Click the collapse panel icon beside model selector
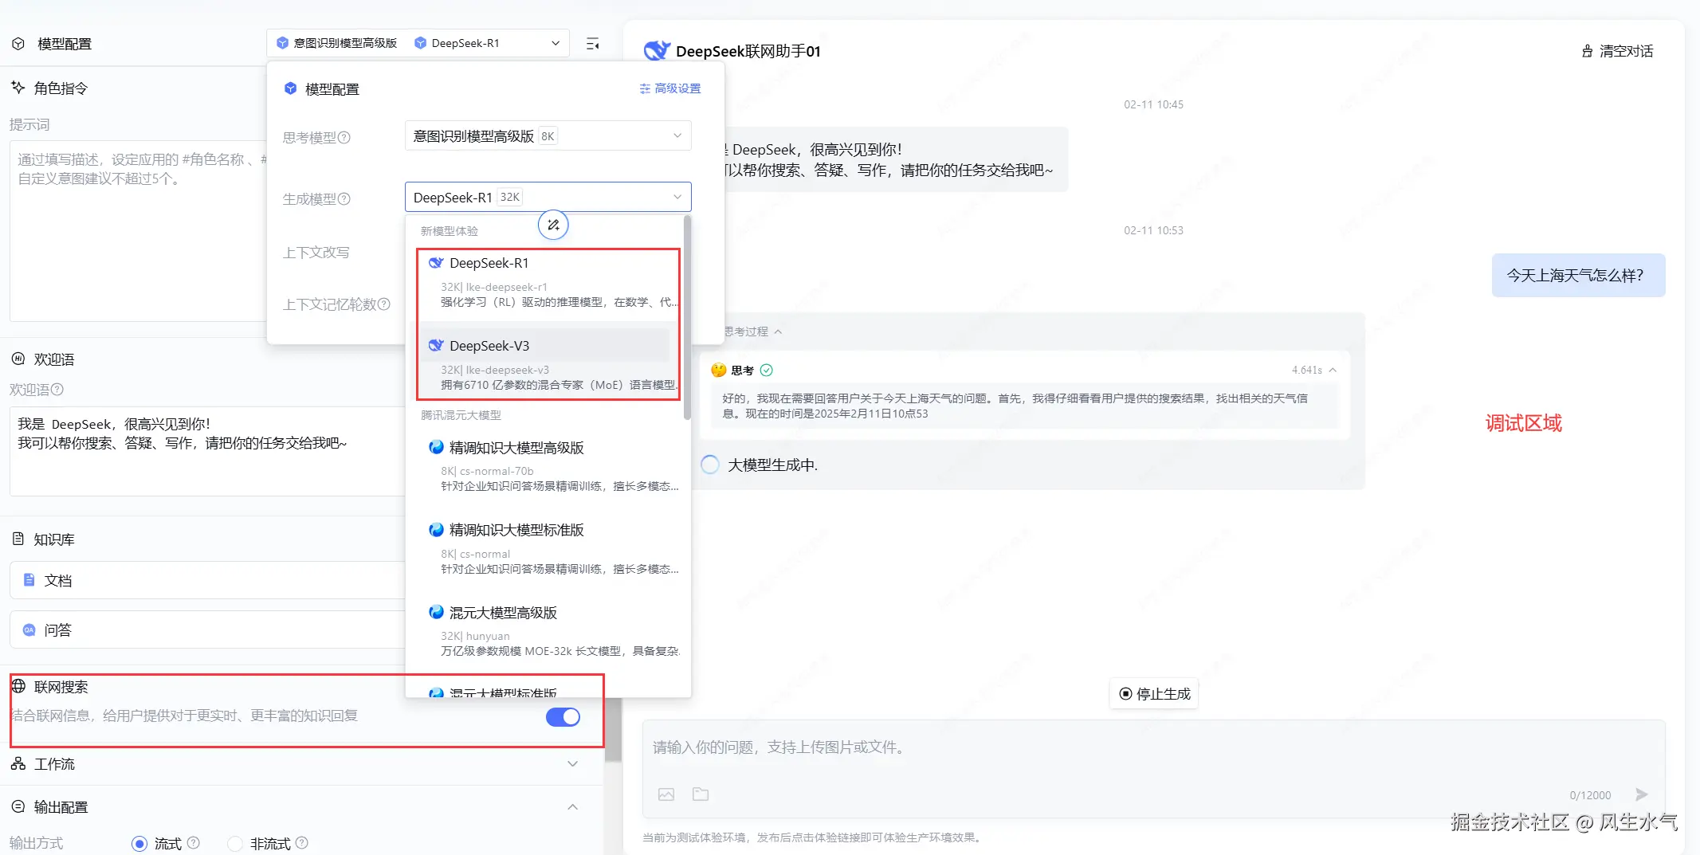 click(592, 44)
